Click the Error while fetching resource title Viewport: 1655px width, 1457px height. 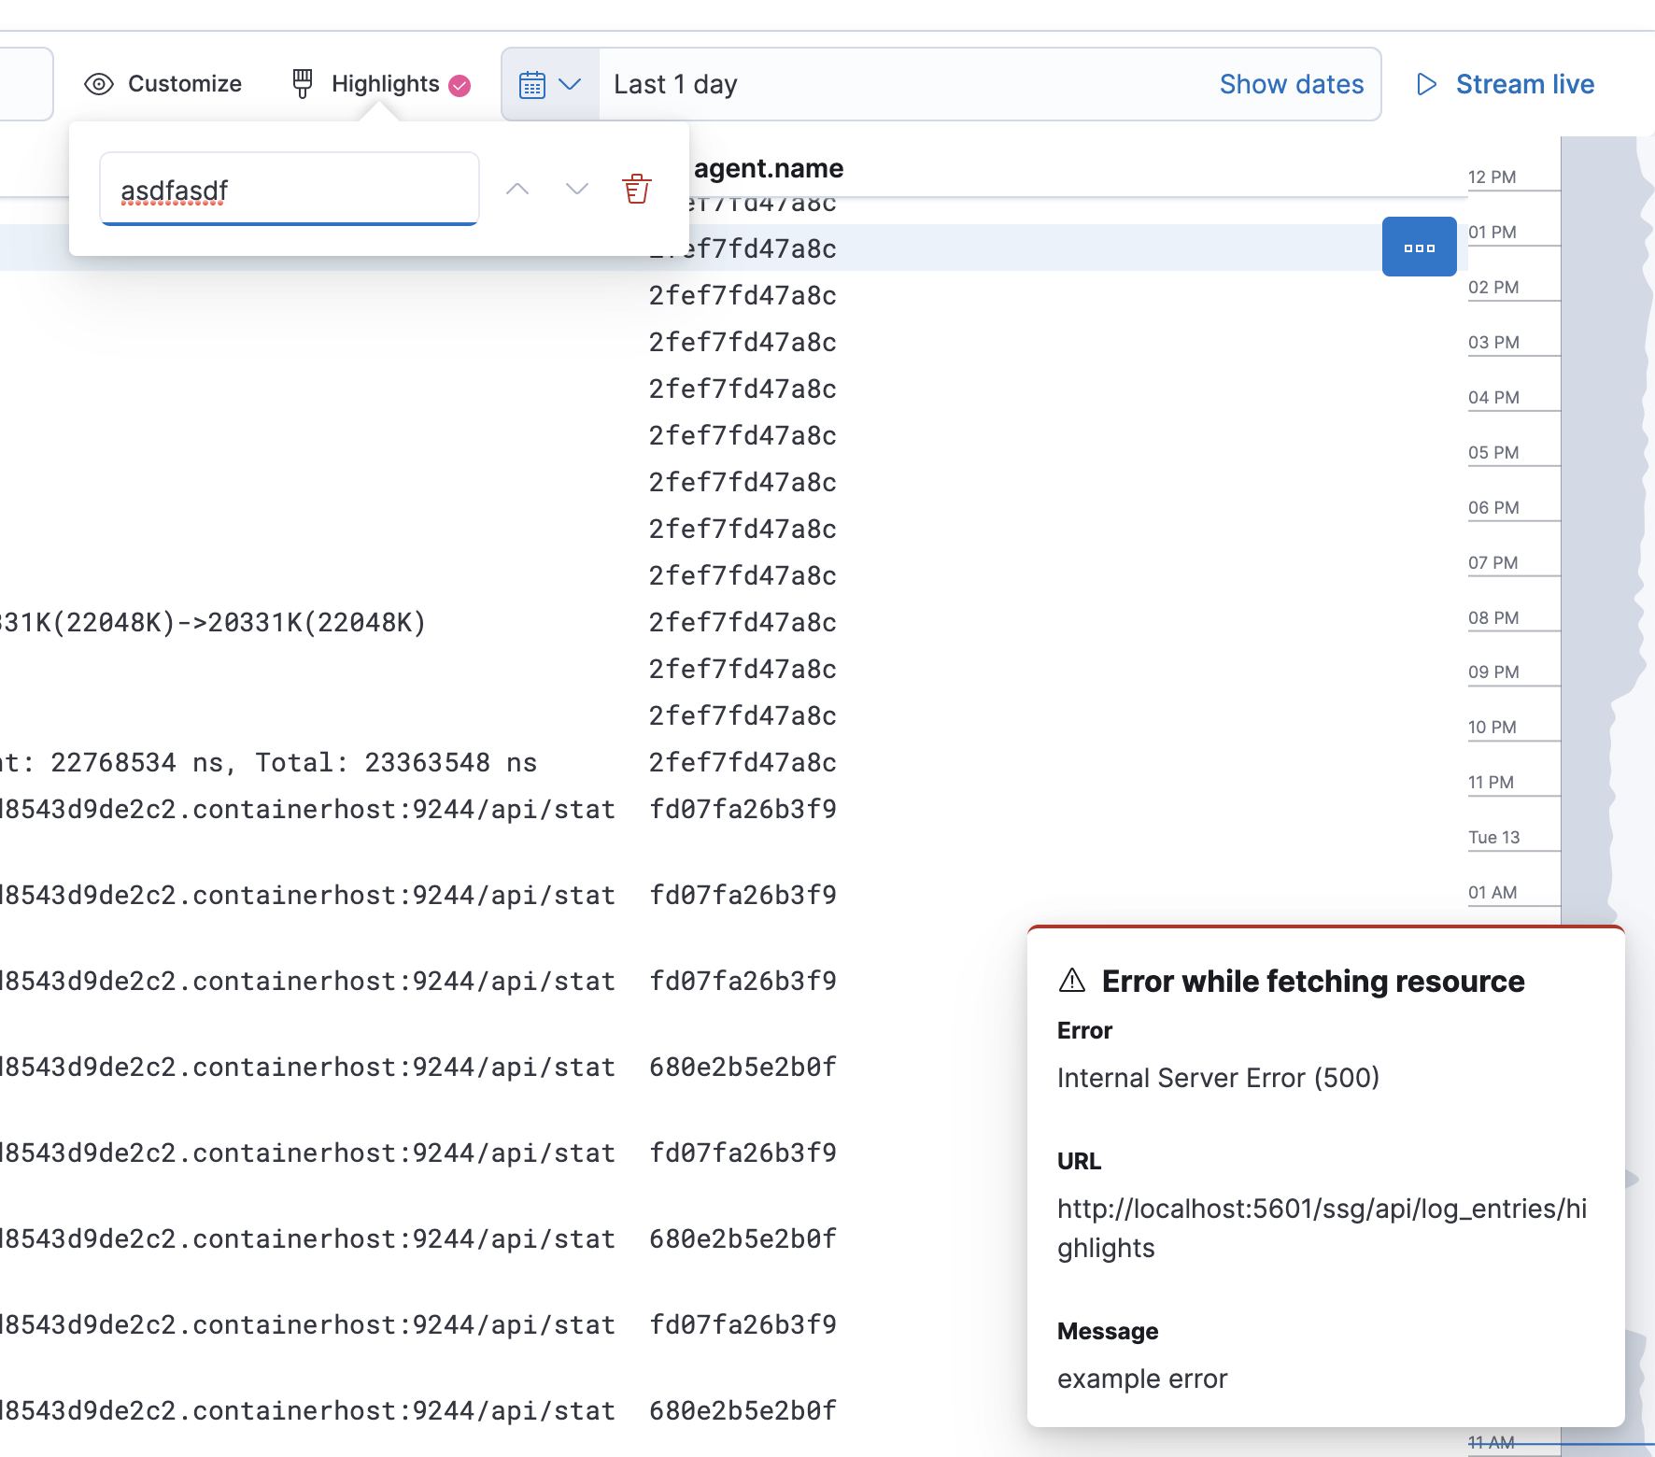pos(1312,982)
